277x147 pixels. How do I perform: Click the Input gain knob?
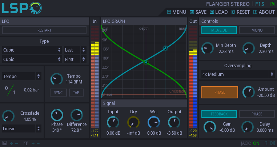[x=113, y=122]
